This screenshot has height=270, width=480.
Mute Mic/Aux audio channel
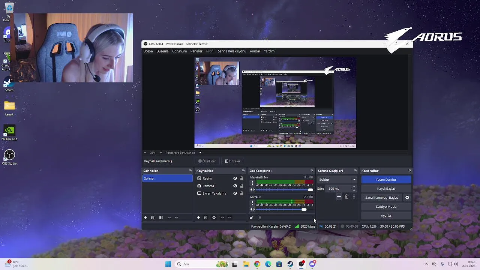click(252, 209)
